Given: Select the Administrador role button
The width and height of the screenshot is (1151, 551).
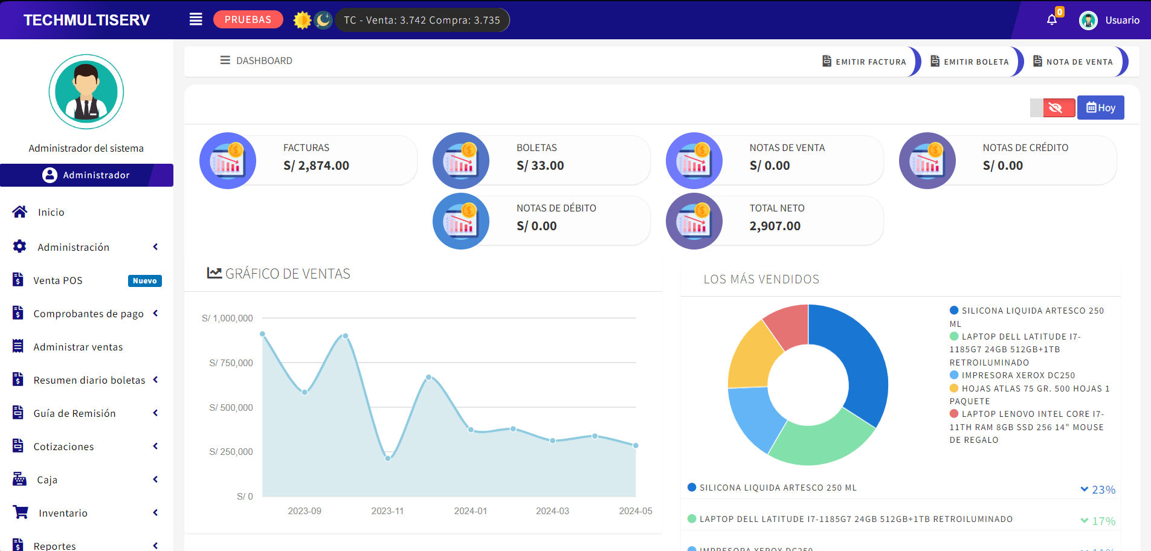Looking at the screenshot, I should [86, 175].
